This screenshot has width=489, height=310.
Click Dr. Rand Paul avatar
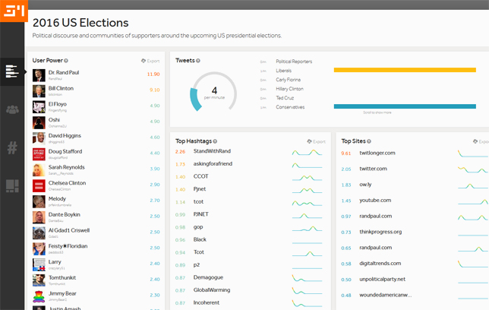tap(39, 75)
